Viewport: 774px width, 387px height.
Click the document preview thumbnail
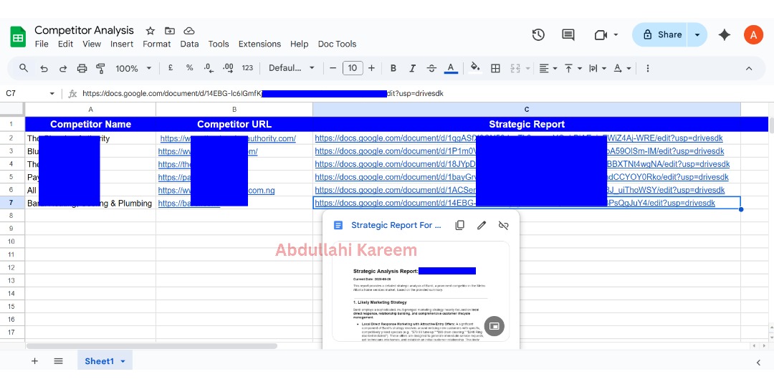421,291
